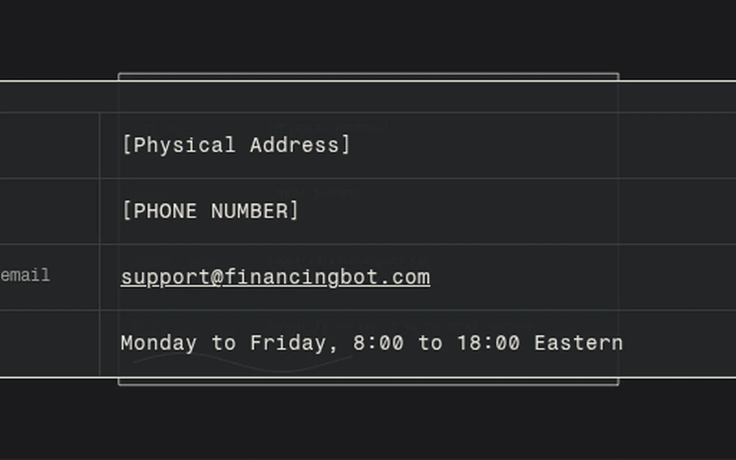This screenshot has height=460, width=736.
Task: Click the "18:00" closing time
Action: (489, 343)
